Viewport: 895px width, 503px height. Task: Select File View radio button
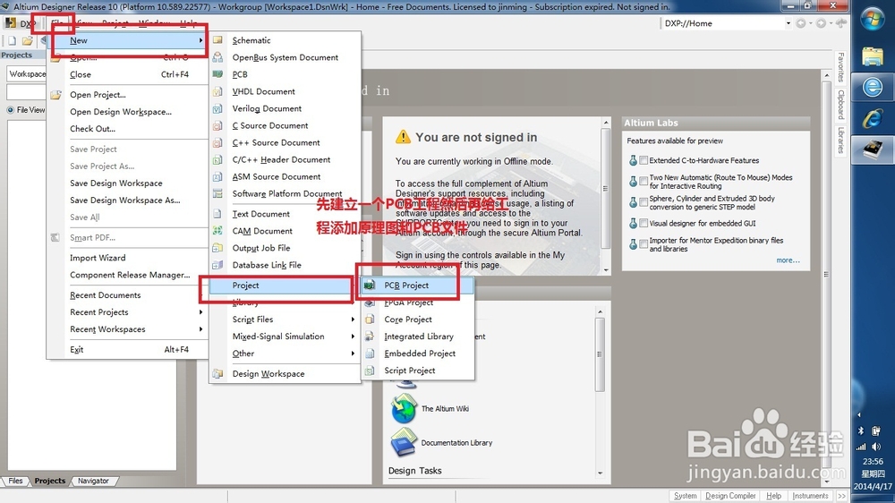point(10,109)
